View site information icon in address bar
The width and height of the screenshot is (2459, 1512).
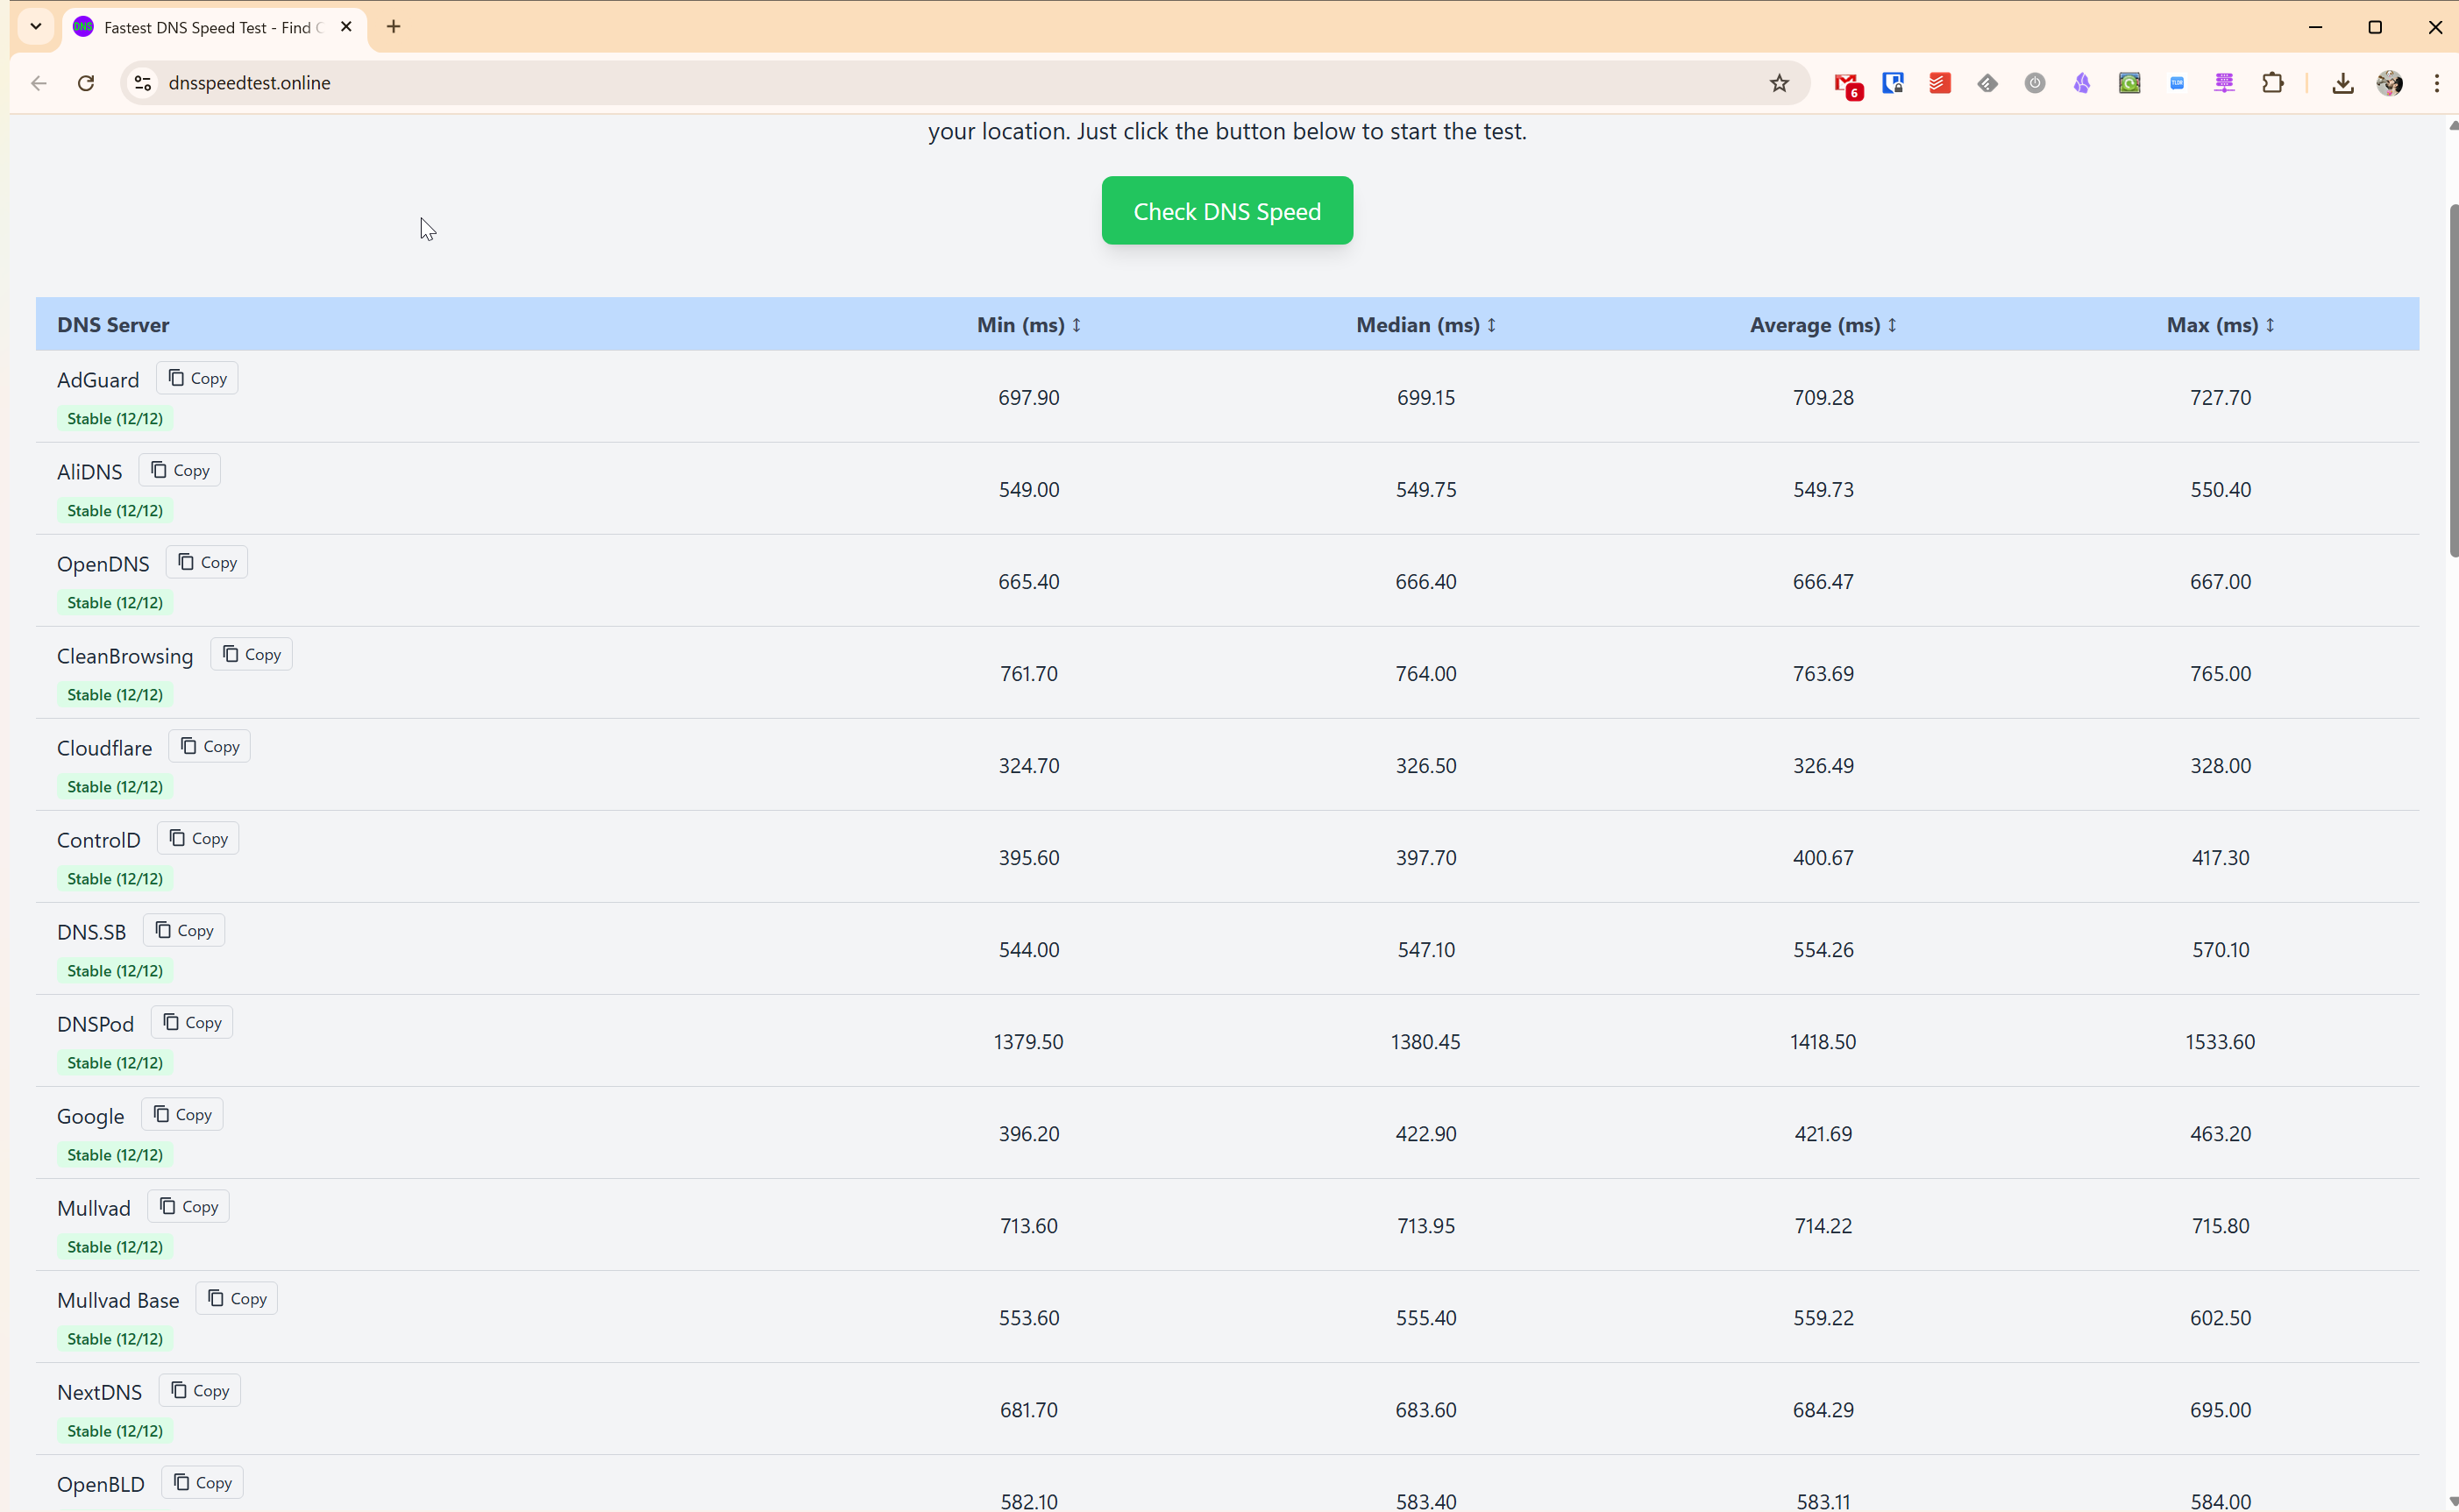click(143, 83)
